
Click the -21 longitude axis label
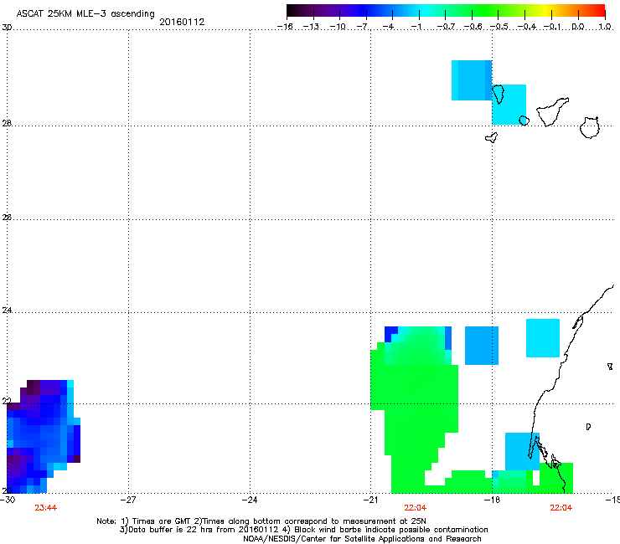pyautogui.click(x=370, y=500)
